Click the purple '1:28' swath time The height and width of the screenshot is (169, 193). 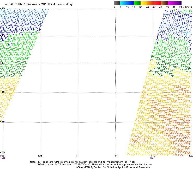coord(3,158)
